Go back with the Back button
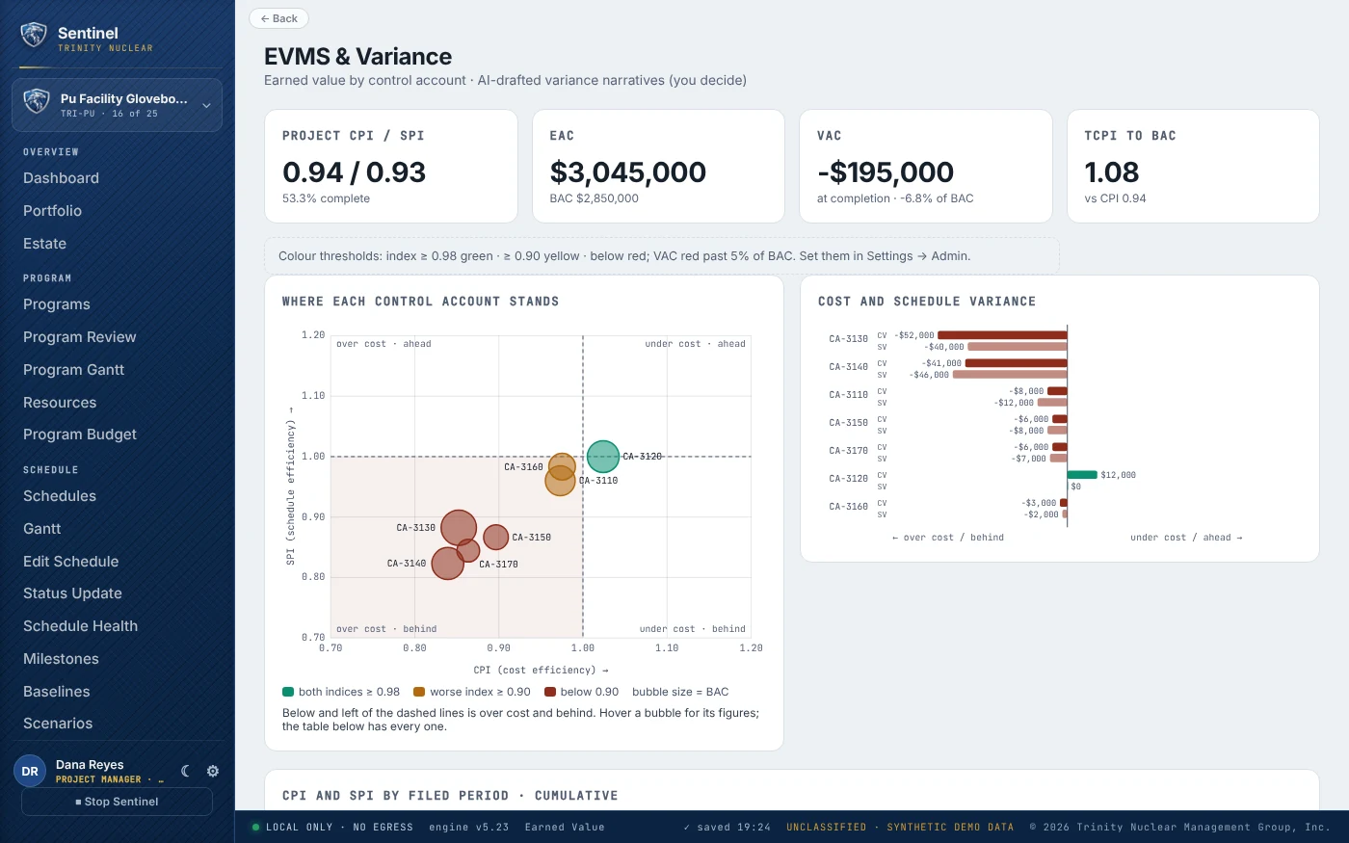Viewport: 1349px width, 843px height. [278, 18]
